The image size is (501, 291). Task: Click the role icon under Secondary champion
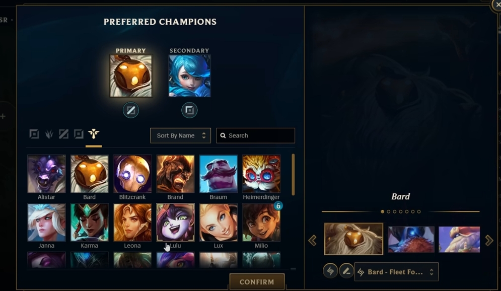pos(189,110)
